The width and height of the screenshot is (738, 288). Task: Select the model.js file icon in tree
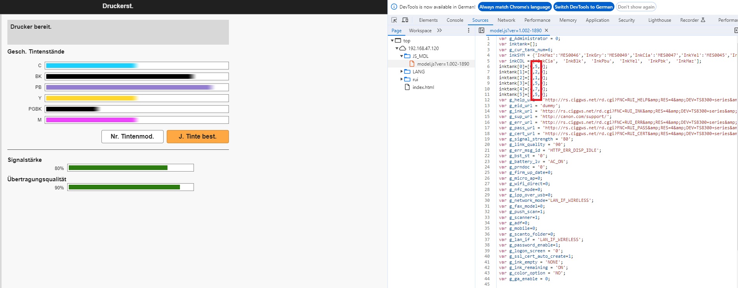pyautogui.click(x=412, y=64)
